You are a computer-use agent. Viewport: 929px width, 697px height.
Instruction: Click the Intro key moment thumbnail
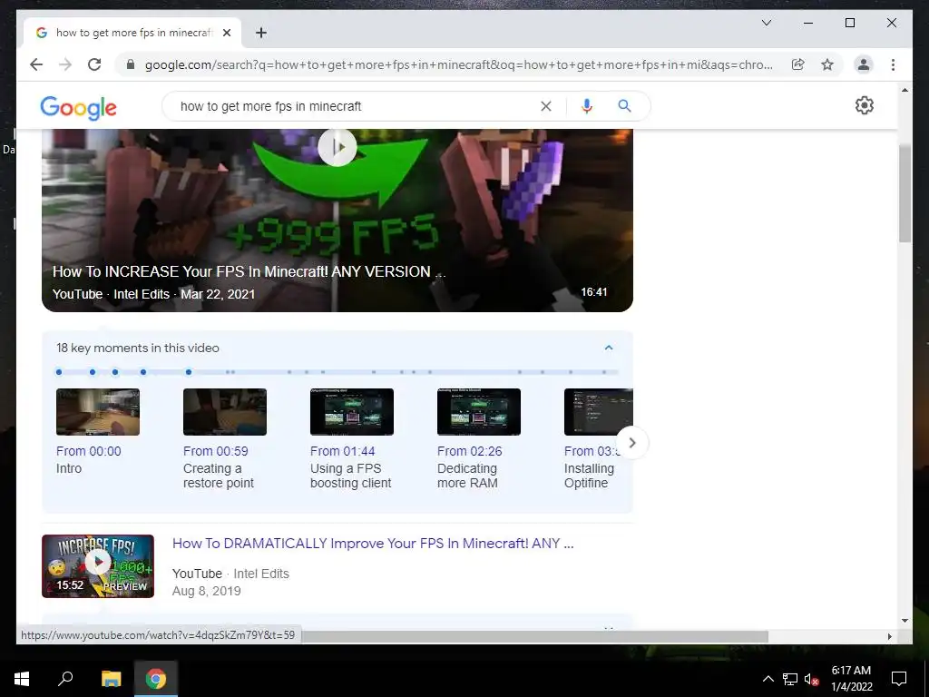click(98, 412)
